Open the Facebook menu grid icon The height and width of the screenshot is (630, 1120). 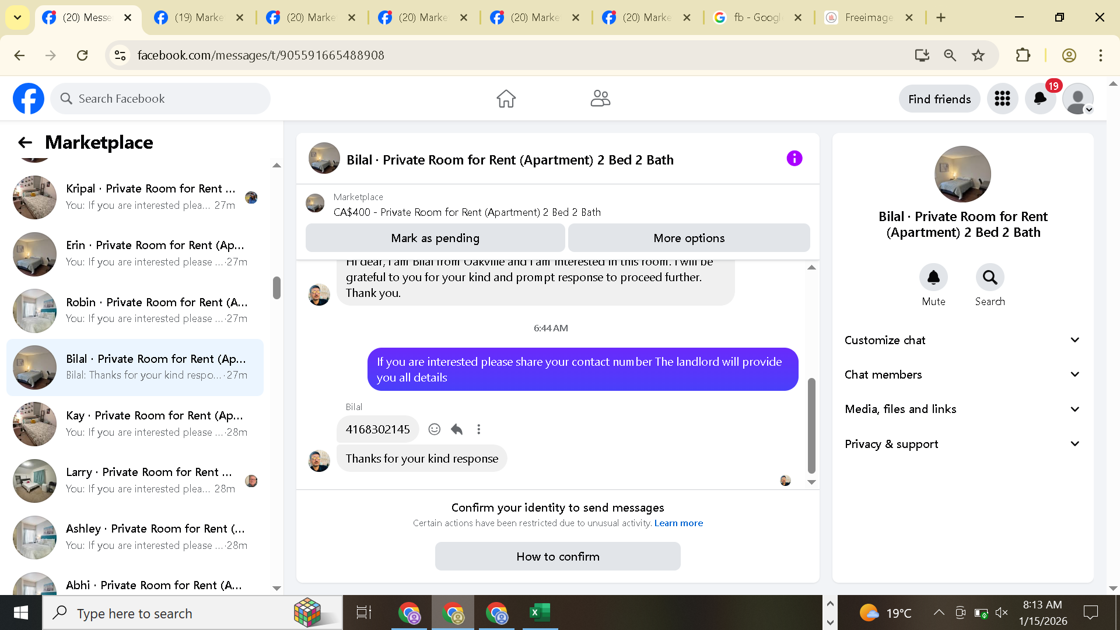point(1002,99)
